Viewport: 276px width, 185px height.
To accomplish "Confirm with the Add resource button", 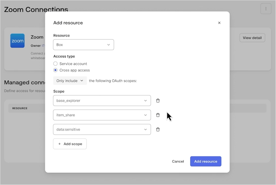I will pyautogui.click(x=206, y=161).
